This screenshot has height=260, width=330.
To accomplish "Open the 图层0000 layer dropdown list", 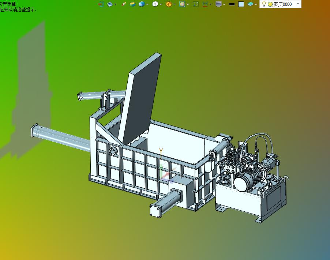I will click(x=298, y=4).
